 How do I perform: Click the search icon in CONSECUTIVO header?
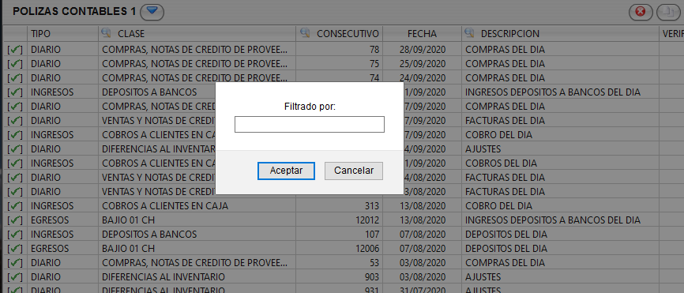coord(305,32)
